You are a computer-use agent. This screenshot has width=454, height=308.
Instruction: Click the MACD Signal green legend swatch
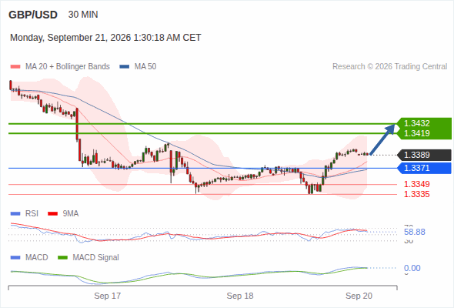click(62, 258)
